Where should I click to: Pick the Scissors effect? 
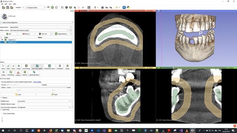(18, 73)
